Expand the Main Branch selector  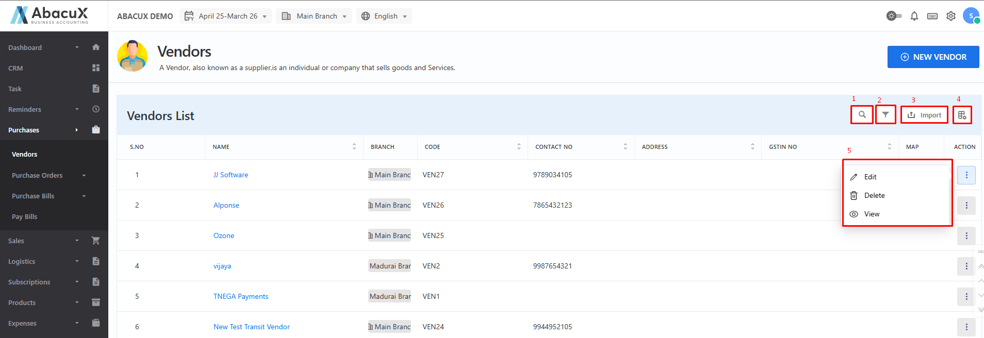pos(314,16)
